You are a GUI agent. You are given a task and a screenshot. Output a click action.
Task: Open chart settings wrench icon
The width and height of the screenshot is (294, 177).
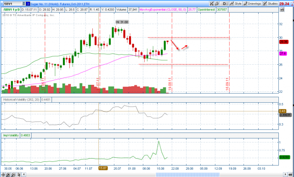point(217,4)
